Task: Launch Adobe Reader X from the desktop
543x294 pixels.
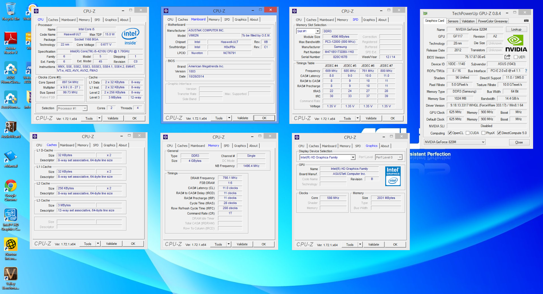Action: 11,42
